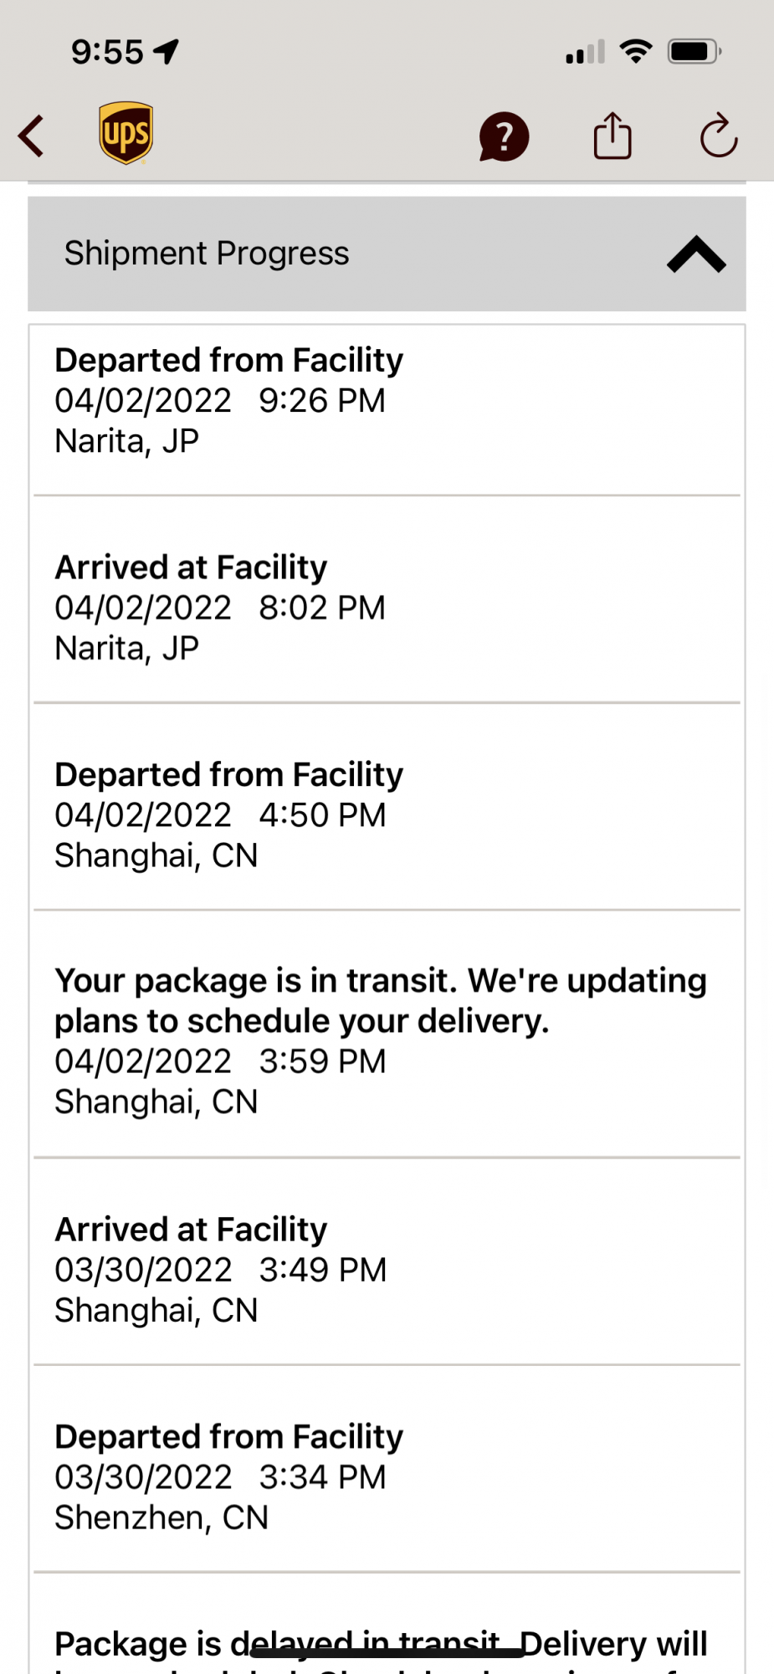Refresh tracking with reload icon
This screenshot has width=774, height=1674.
(x=719, y=136)
